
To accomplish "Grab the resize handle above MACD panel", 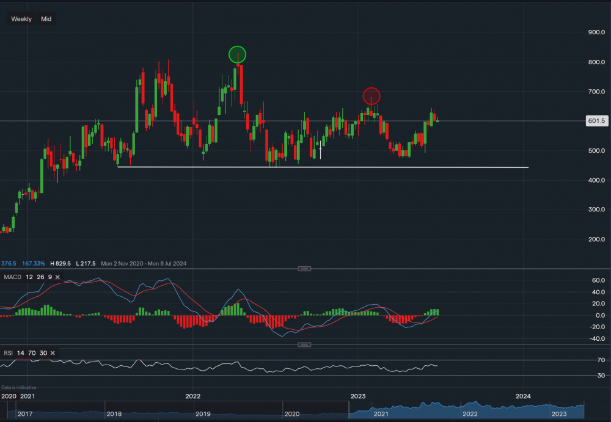I will pos(304,269).
